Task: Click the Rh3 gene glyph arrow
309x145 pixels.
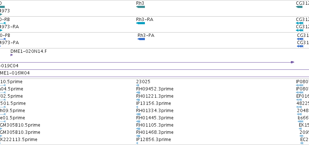Action: click(x=141, y=7)
